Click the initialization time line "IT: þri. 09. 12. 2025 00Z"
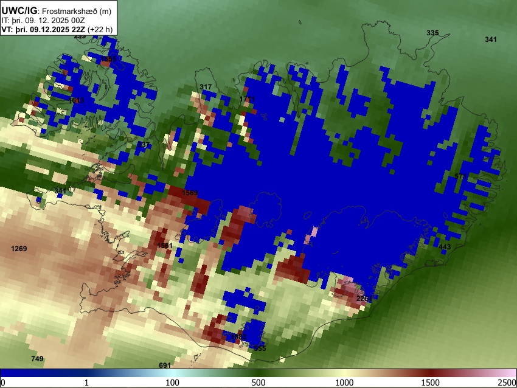Screen dimensions: 517x388 tap(43, 21)
